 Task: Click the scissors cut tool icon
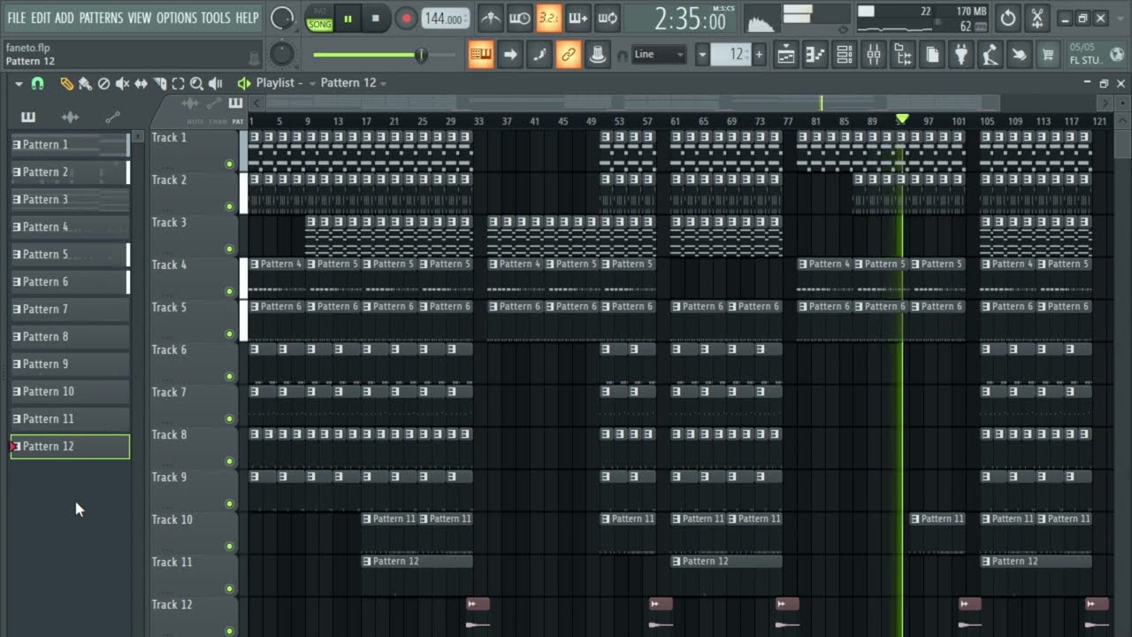(x=1037, y=18)
